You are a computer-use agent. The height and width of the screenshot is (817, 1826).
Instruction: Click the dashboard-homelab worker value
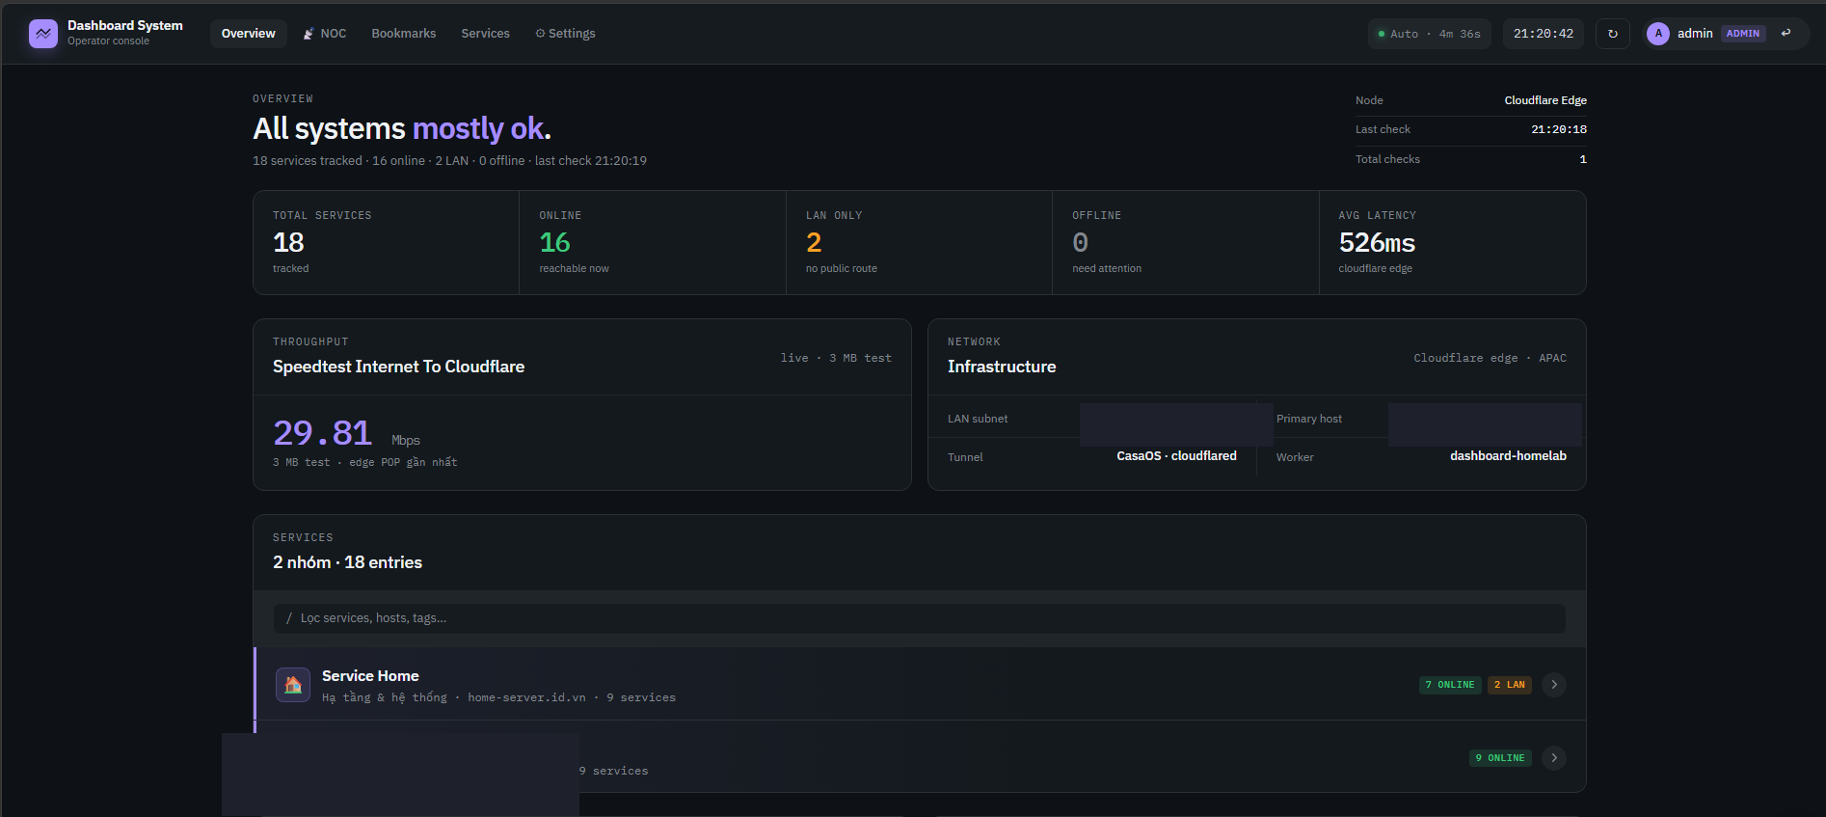1508,456
